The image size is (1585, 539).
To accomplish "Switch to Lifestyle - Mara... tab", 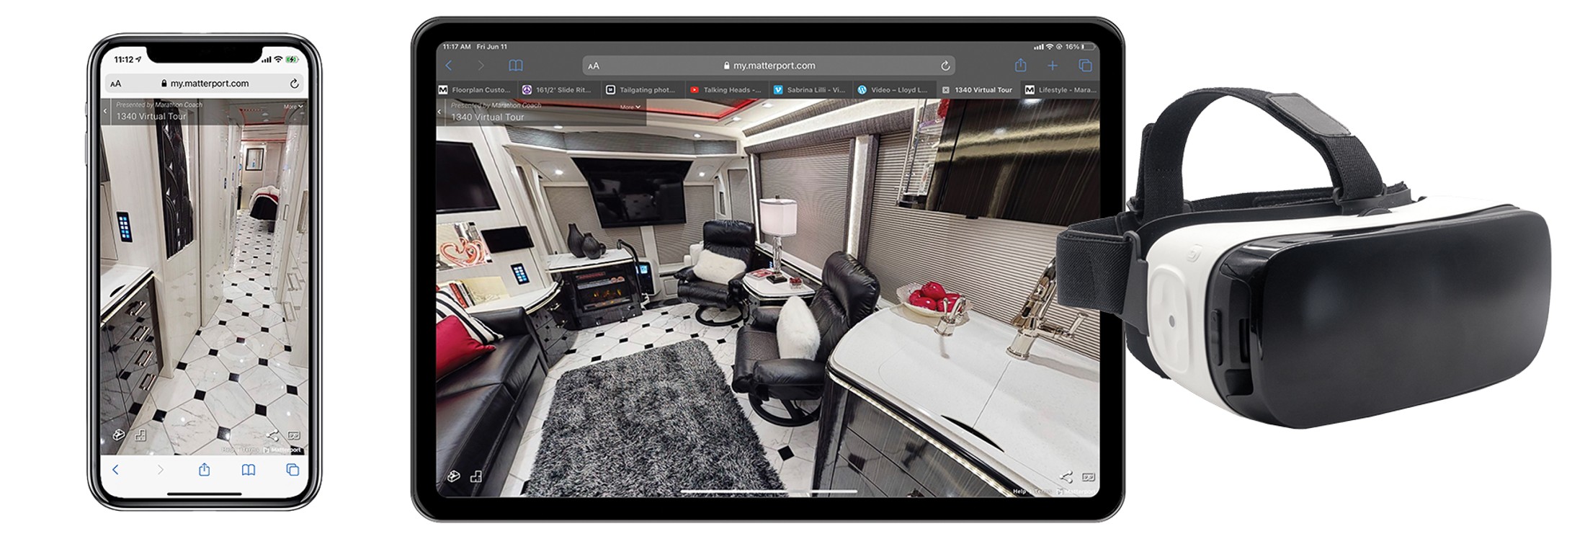I will [x=1061, y=90].
